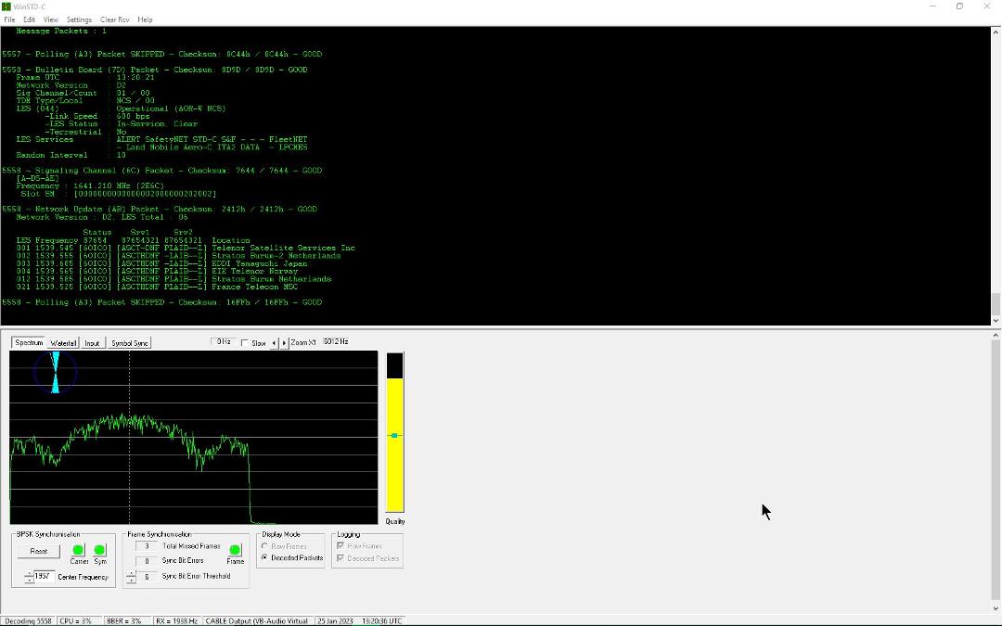The width and height of the screenshot is (1002, 626).
Task: Increase the Center Frequency with up arrow
Action: [x=29, y=574]
